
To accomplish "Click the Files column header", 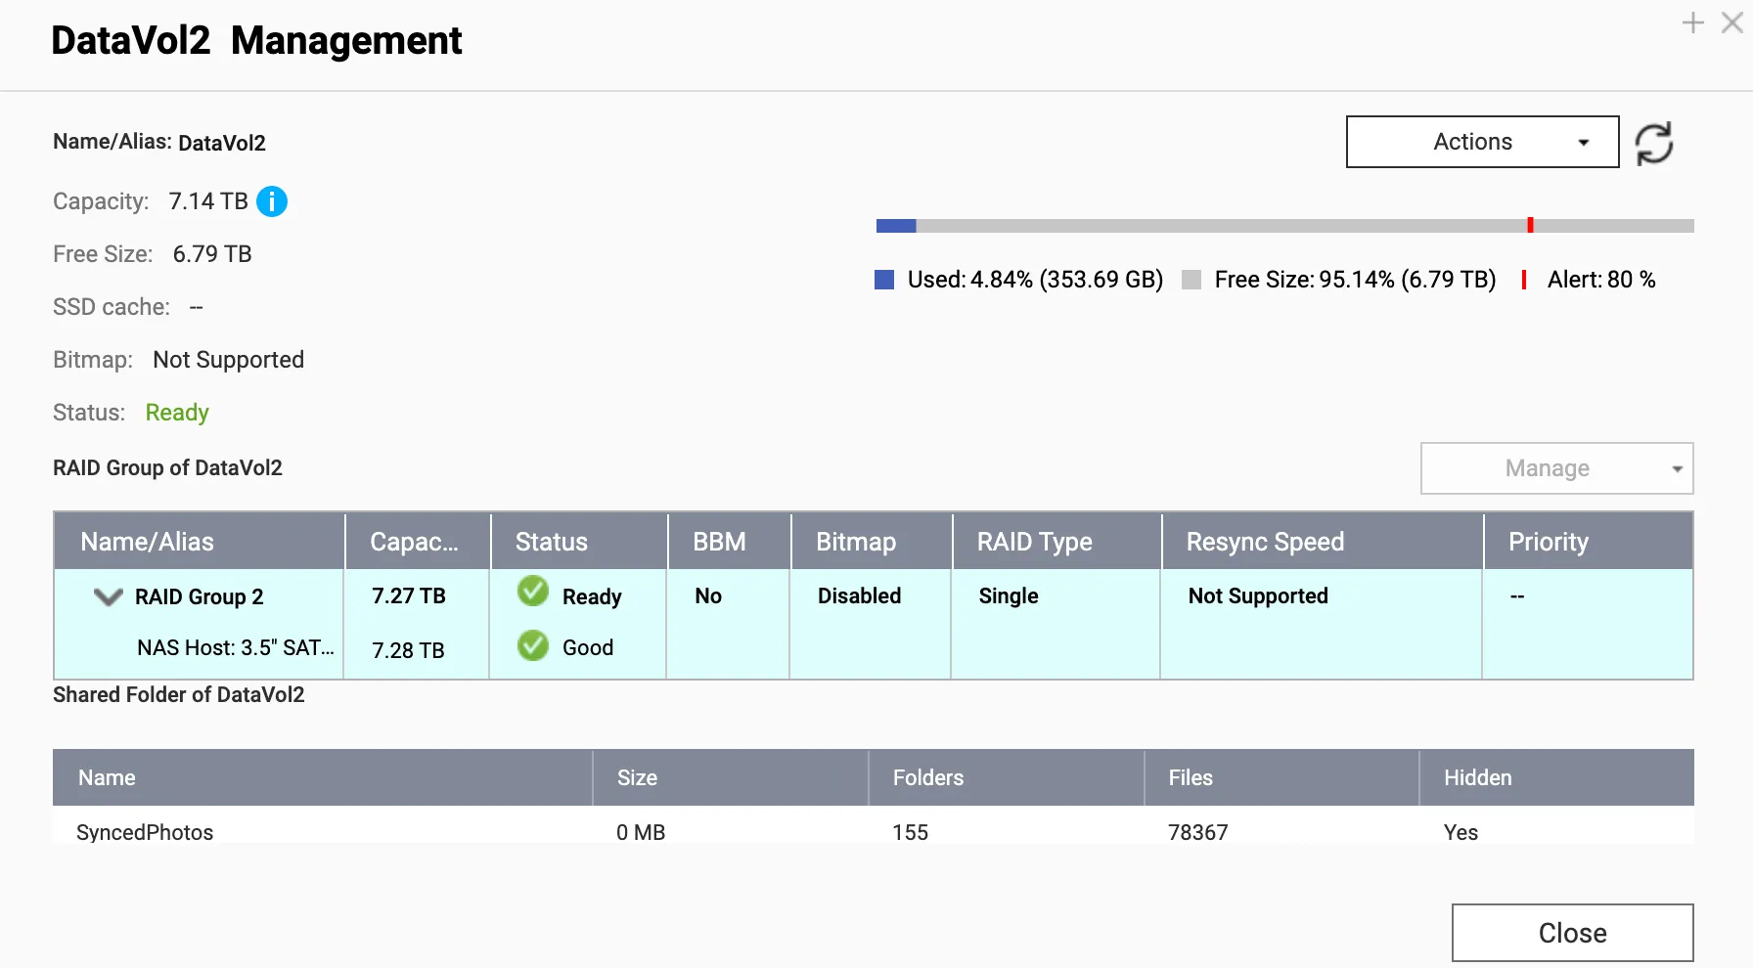I will point(1191,777).
